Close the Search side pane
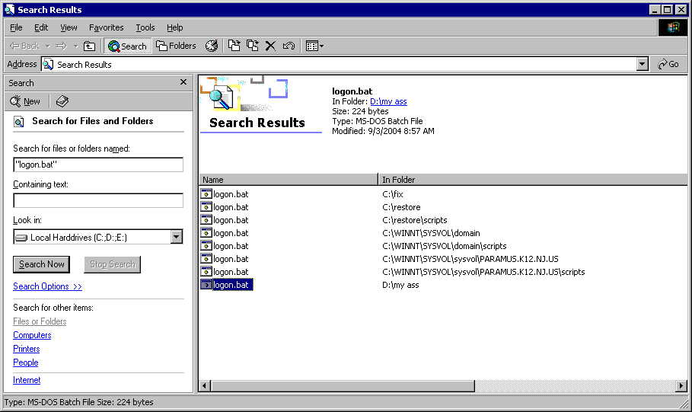Screen dimensions: 692x412 point(183,82)
